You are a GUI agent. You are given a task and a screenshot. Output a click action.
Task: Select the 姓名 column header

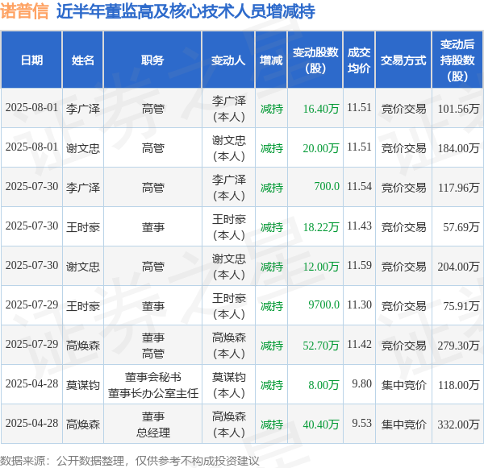83,60
